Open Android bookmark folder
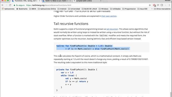The height and width of the screenshot is (97, 172). point(62,9)
